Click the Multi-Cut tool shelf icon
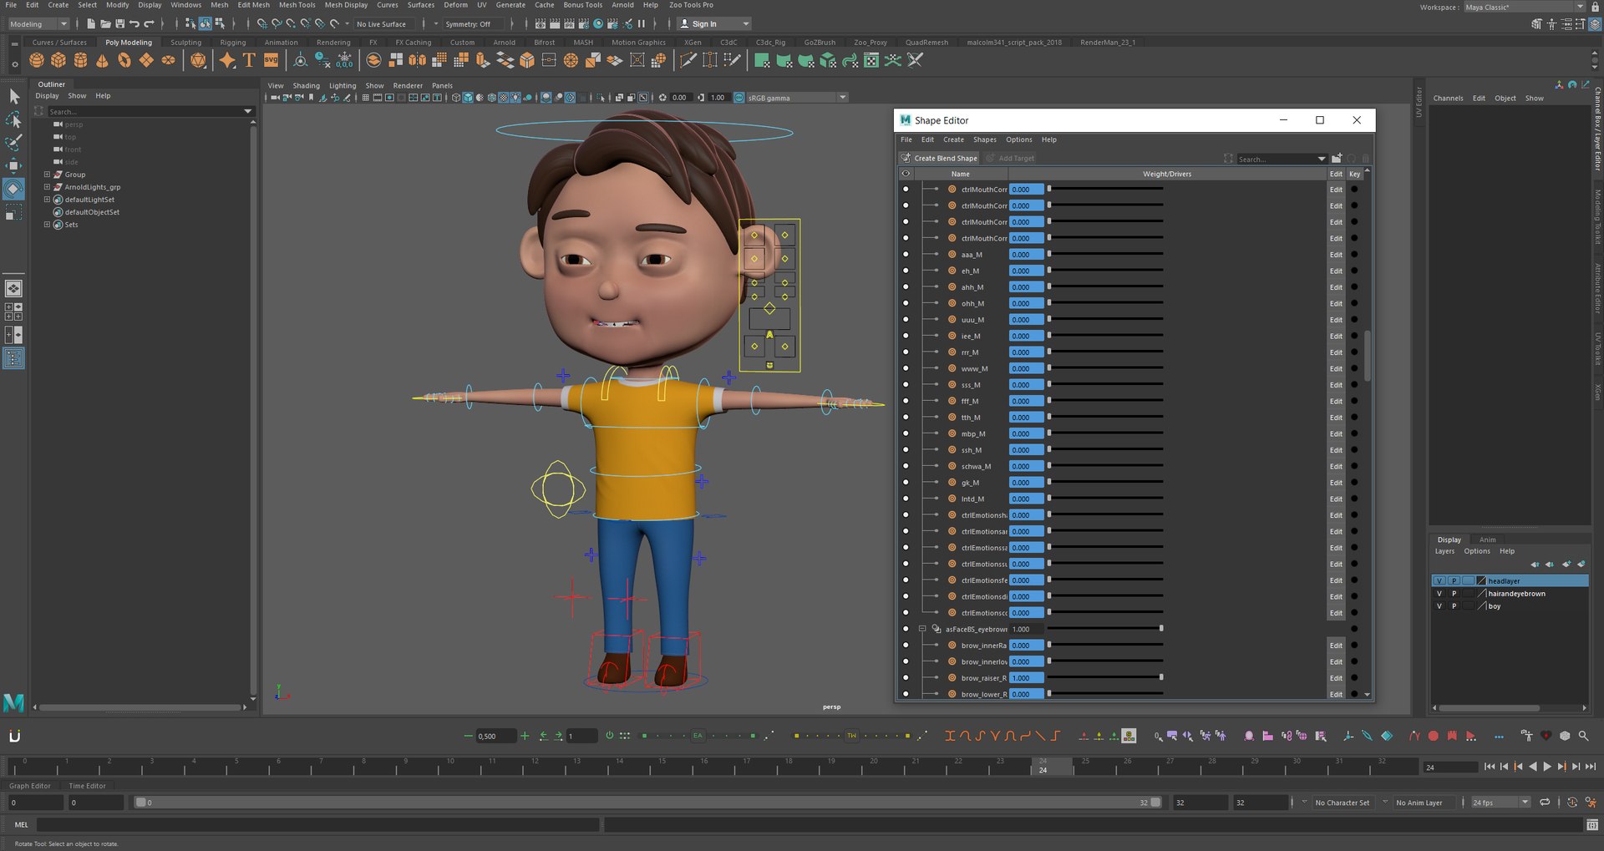 click(688, 60)
